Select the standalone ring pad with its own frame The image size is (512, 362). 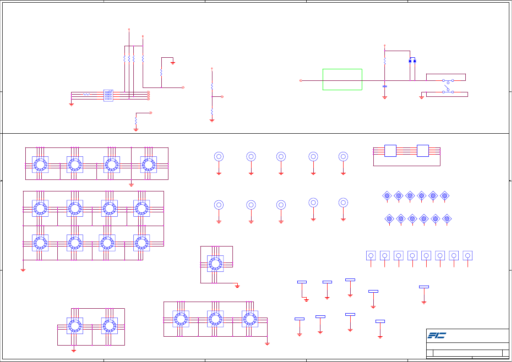[x=215, y=264]
